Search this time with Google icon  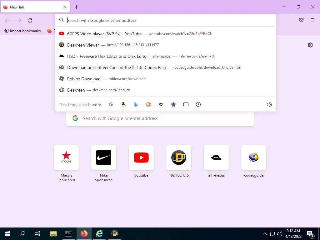111,104
